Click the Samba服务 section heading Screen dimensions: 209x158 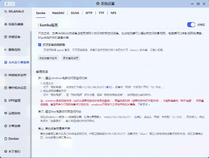click(49, 25)
